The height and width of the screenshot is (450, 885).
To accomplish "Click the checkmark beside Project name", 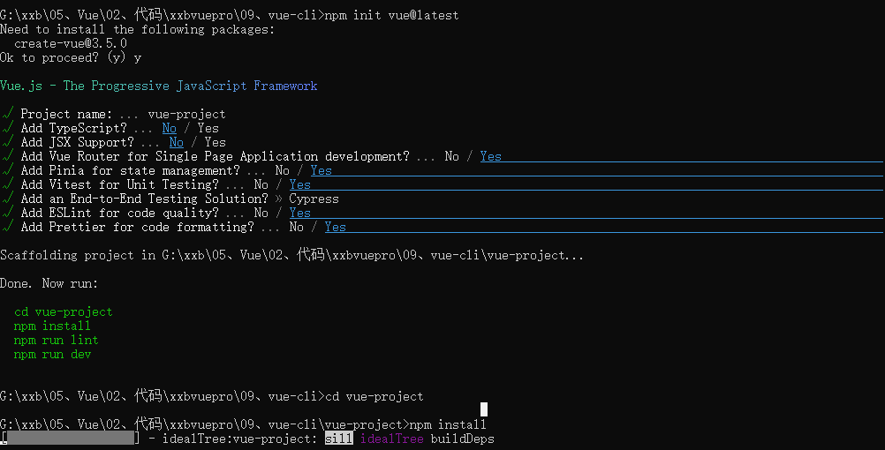I will [7, 113].
